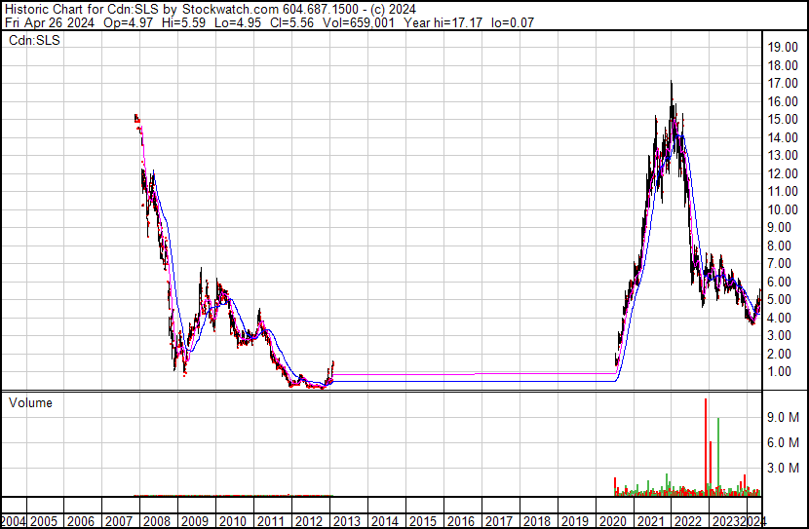The height and width of the screenshot is (529, 809).
Task: Click the 2020 year label on timeline
Action: [x=612, y=521]
